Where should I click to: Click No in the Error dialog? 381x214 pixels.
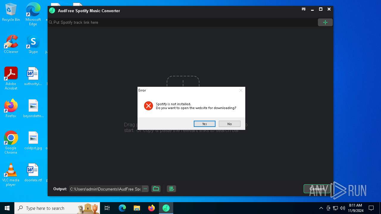(x=229, y=124)
